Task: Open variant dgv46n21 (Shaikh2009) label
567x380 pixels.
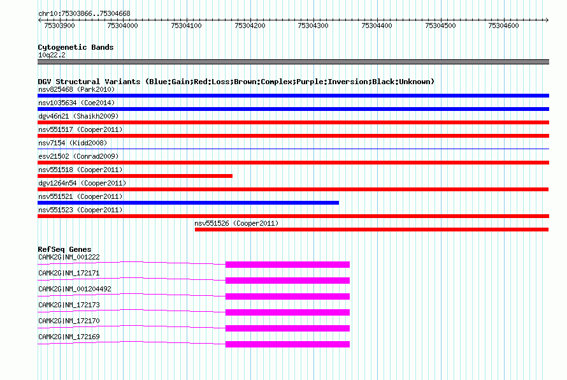Action: [78, 116]
